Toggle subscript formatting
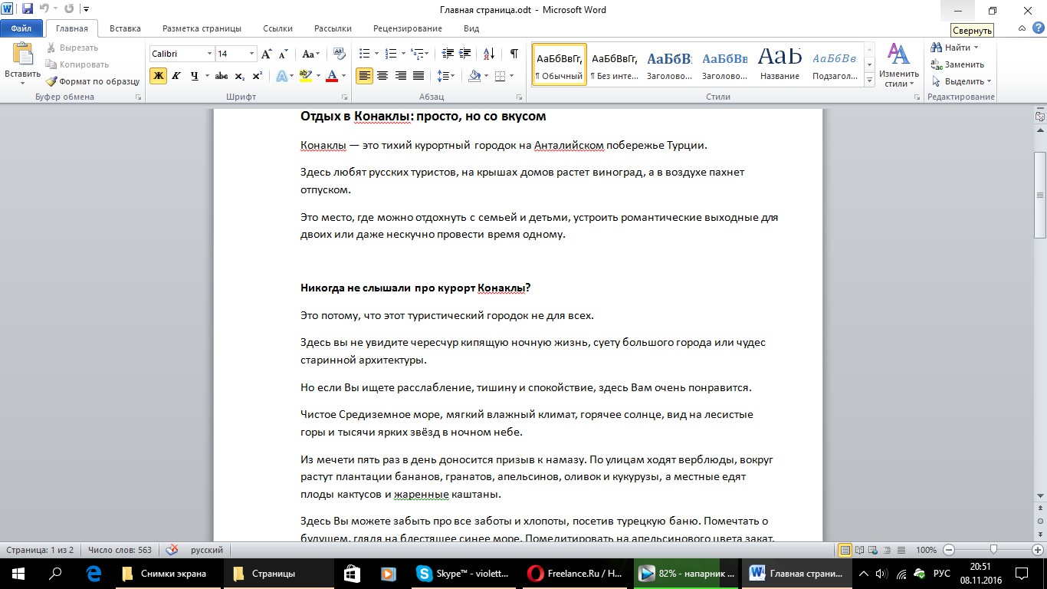 (x=240, y=76)
